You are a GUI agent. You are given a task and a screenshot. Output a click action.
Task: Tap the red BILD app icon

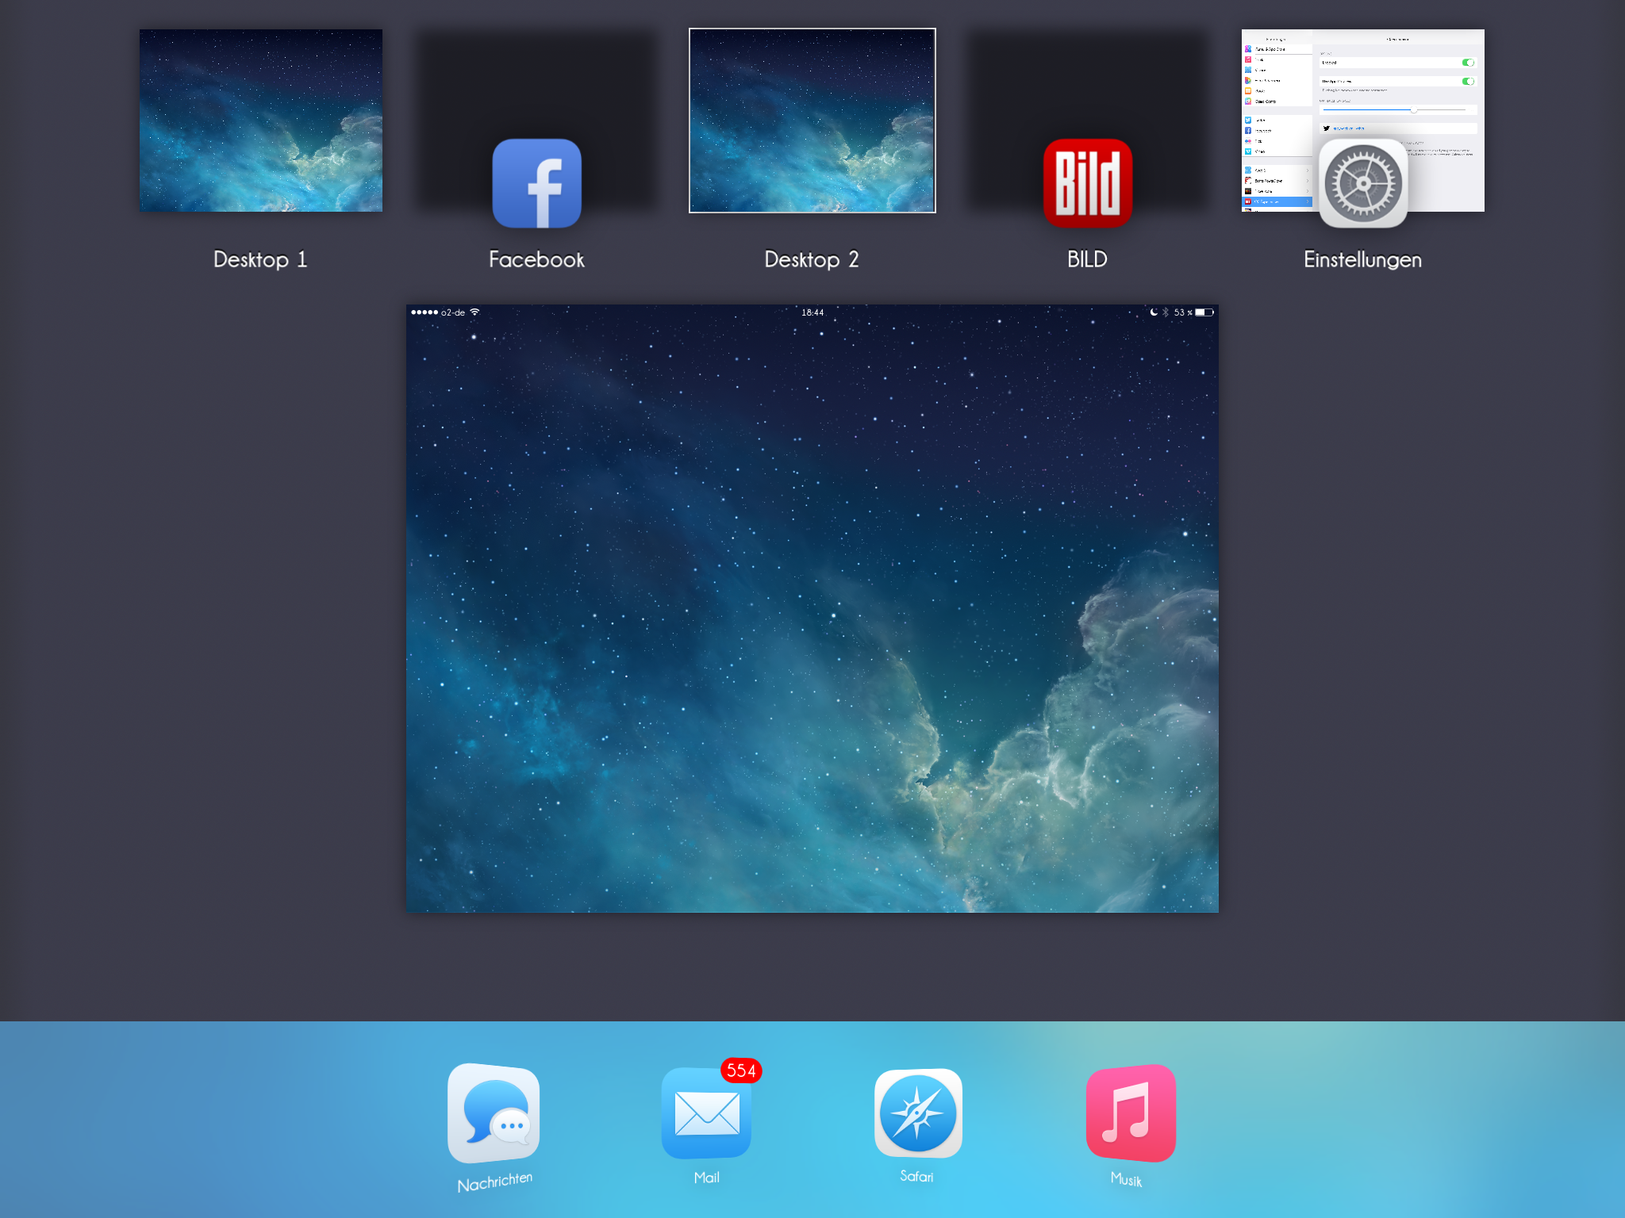click(x=1087, y=183)
